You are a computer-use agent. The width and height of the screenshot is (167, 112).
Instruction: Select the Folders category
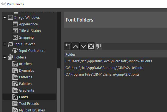click(x=20, y=57)
